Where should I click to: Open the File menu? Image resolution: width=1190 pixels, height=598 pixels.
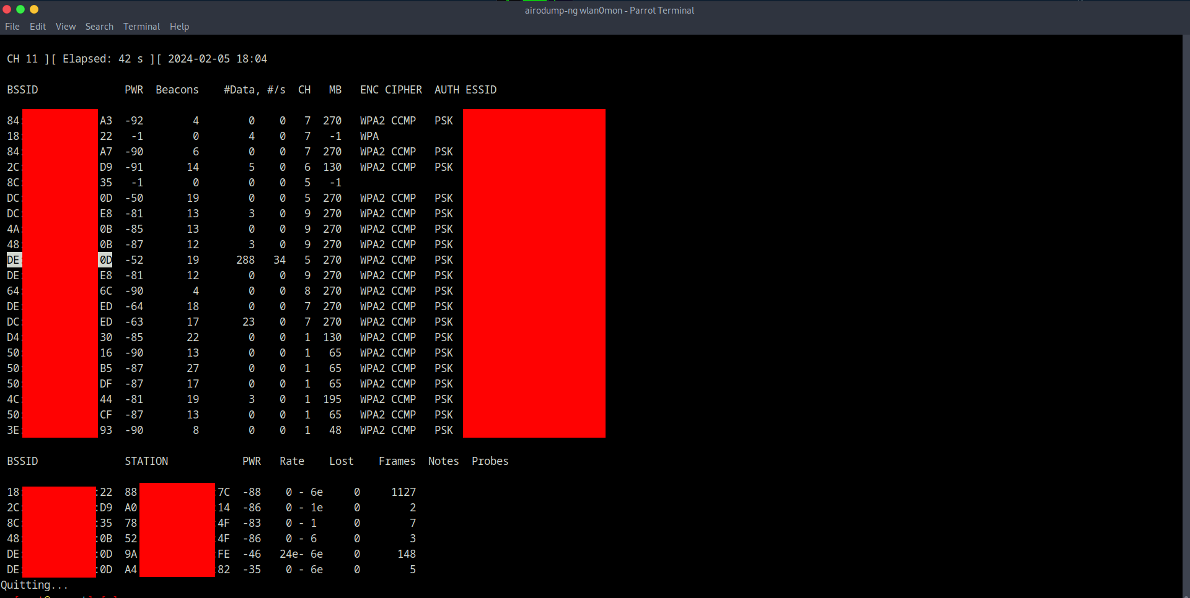click(12, 27)
